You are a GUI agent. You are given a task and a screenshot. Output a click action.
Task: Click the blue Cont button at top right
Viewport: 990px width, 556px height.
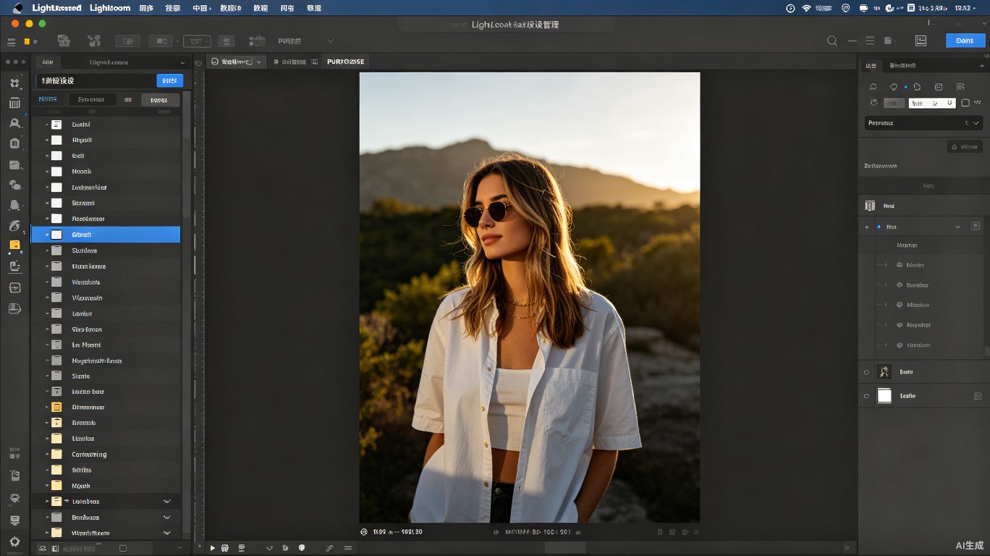965,41
